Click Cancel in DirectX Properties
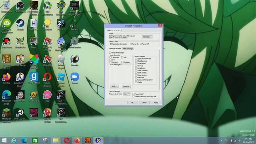Screen dimensions: 256x144 144,102
